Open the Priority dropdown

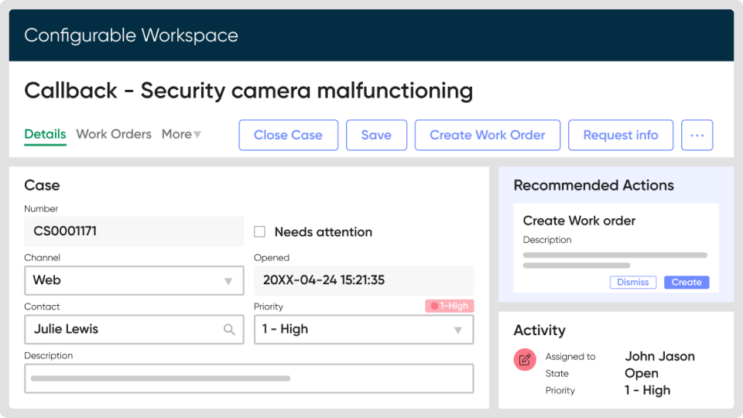[x=457, y=330]
